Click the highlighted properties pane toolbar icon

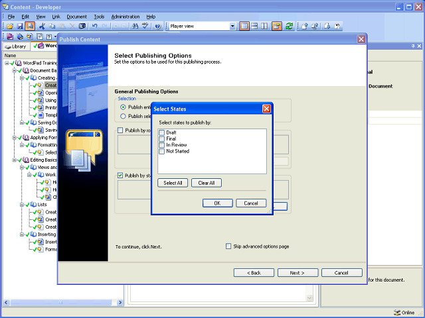(x=277, y=26)
